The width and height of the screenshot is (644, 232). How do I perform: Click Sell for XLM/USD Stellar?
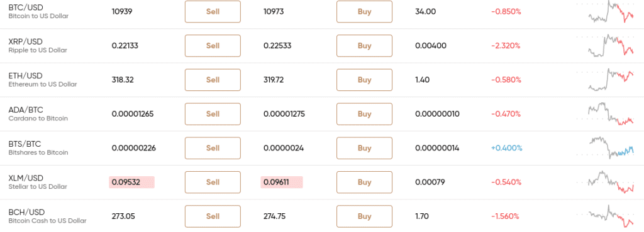pyautogui.click(x=213, y=182)
